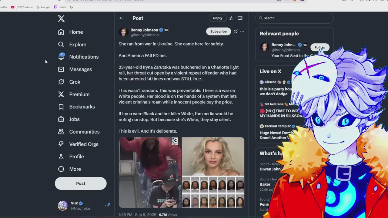Image resolution: width=388 pixels, height=218 pixels.
Task: Click Benny Johnson's verified badge in post
Action: click(161, 30)
